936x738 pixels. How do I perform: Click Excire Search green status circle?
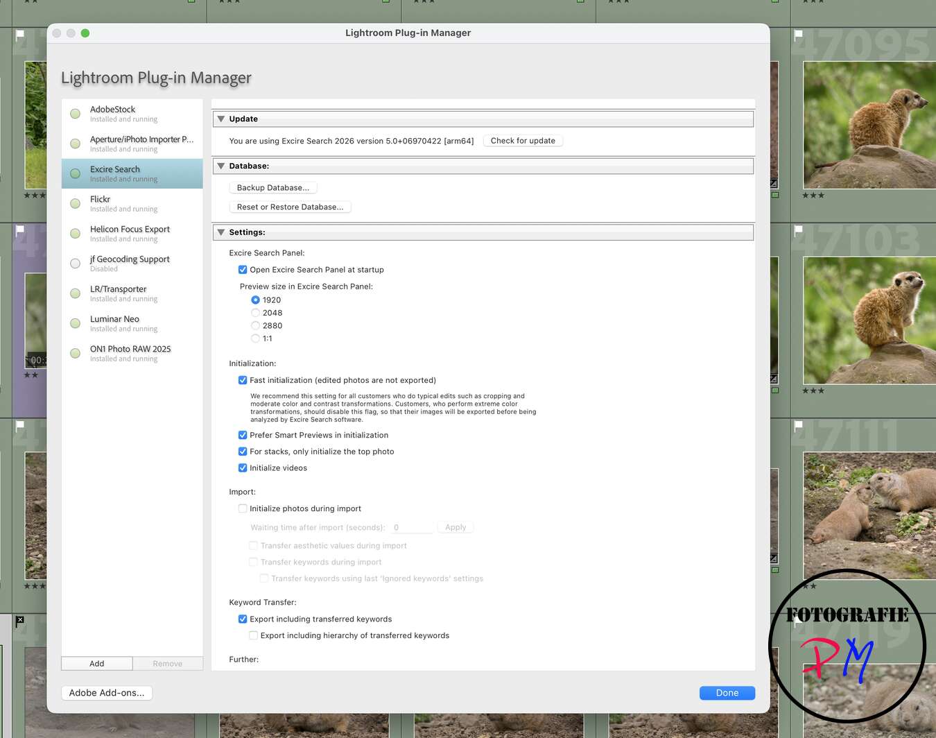tap(76, 173)
